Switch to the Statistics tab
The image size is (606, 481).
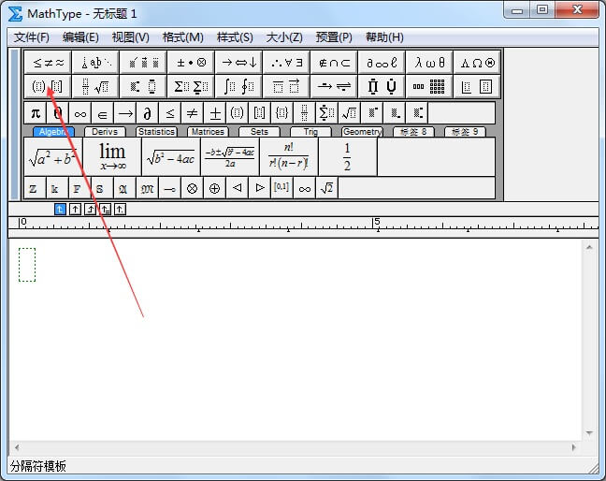click(x=156, y=132)
